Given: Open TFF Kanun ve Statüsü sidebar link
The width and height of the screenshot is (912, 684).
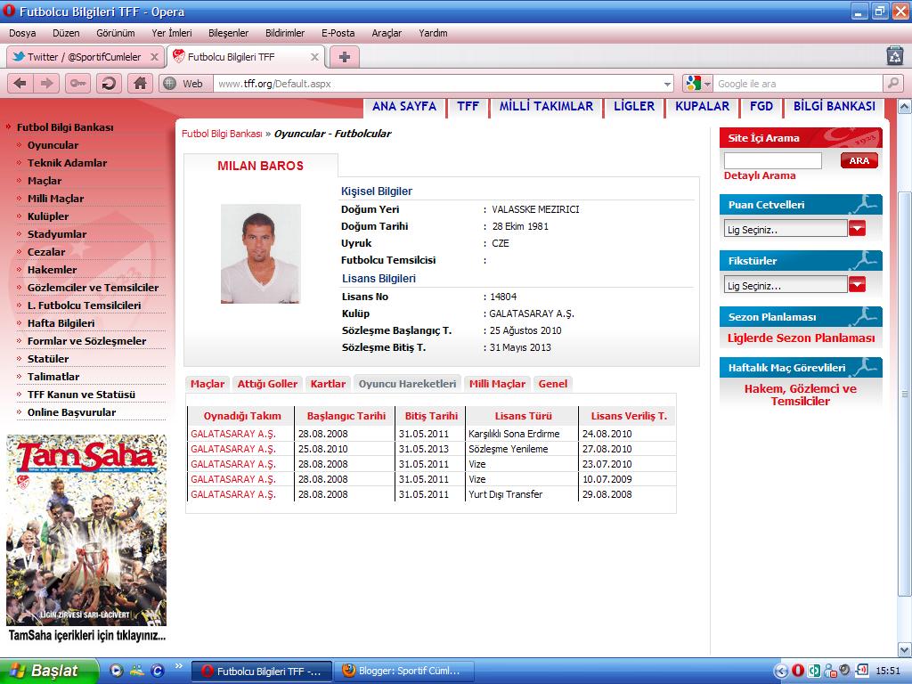Looking at the screenshot, I should [81, 395].
